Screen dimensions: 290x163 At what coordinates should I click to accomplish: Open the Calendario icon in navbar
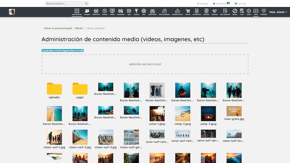pyautogui.click(x=120, y=12)
